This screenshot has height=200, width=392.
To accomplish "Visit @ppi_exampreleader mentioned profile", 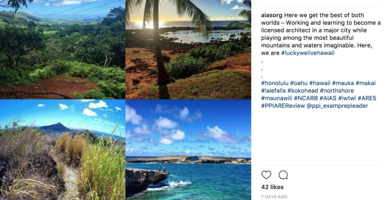I will (x=337, y=105).
